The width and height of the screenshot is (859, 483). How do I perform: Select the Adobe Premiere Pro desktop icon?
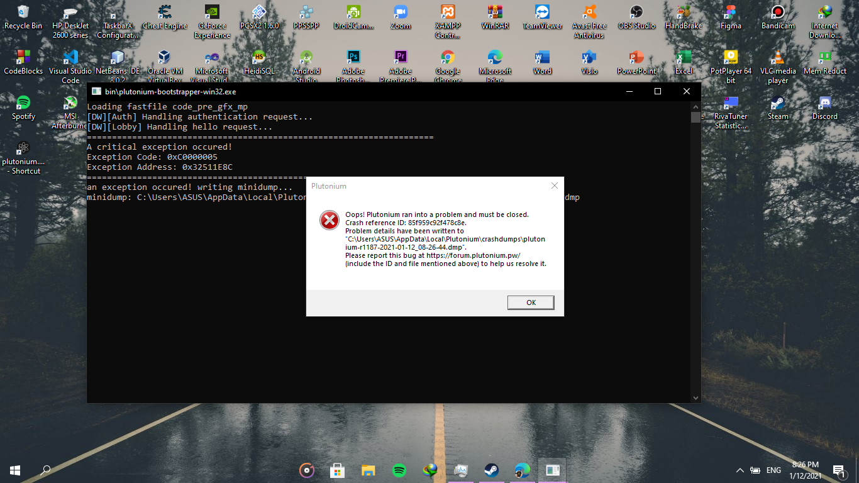coord(401,67)
